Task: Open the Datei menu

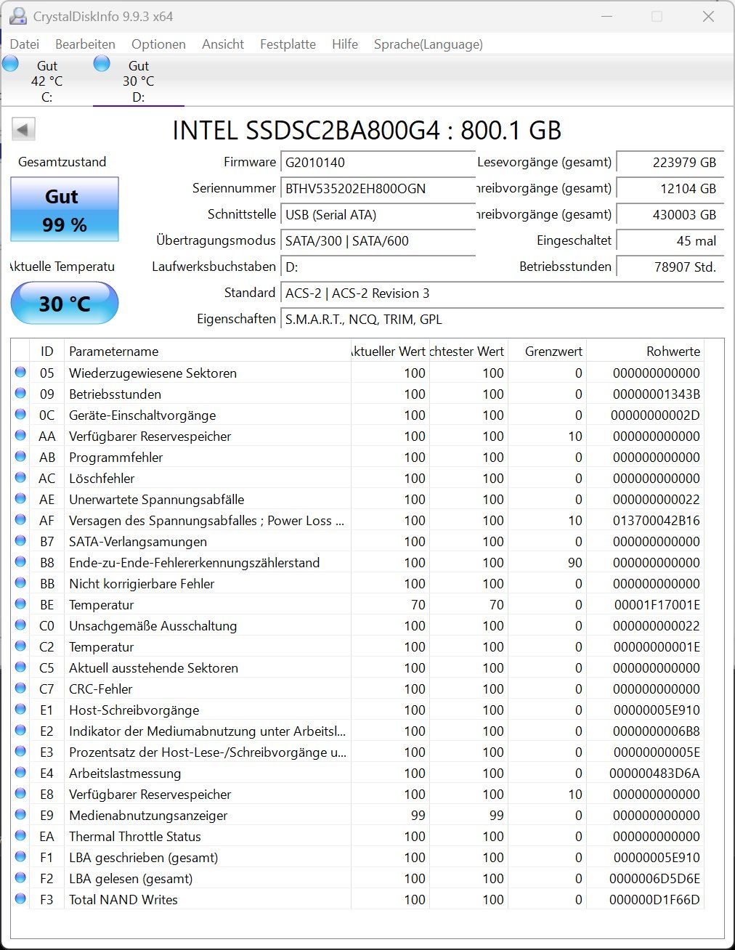Action: [25, 44]
